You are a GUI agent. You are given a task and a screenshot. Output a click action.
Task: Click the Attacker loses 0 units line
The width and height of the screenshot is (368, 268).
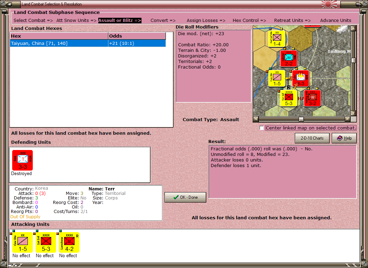pyautogui.click(x=237, y=160)
